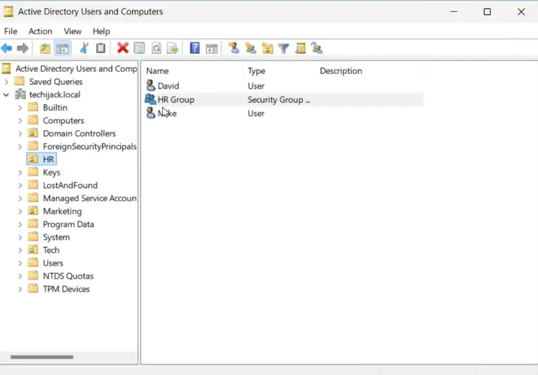Click the techijack.local domain icon

20,95
